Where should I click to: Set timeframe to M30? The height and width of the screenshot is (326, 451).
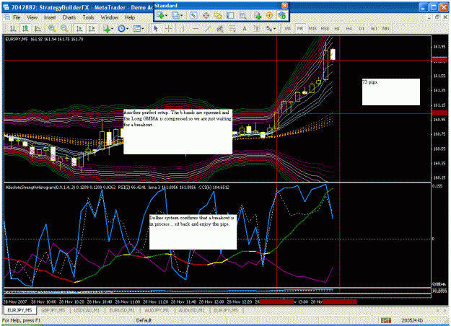325,28
